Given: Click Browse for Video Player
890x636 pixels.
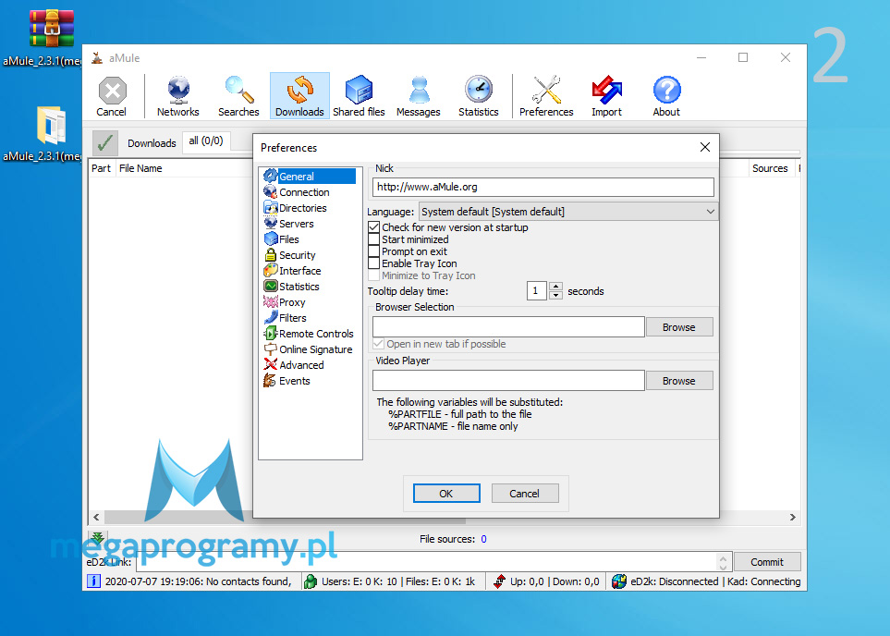Looking at the screenshot, I should click(679, 381).
